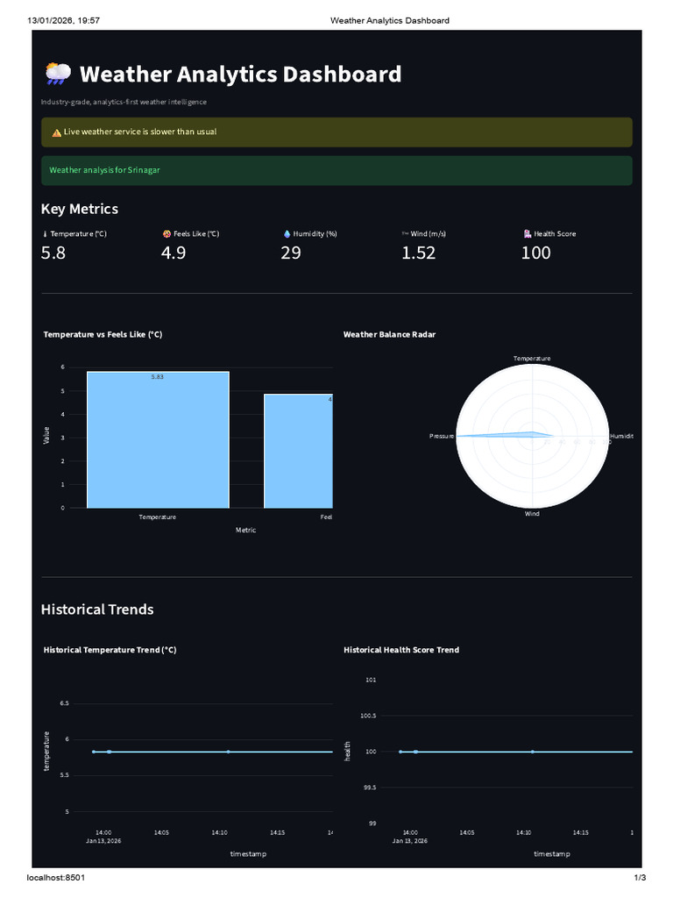Click the 'Temperature' axis label on the radar
Screen dimensions: 673x898
(x=532, y=359)
